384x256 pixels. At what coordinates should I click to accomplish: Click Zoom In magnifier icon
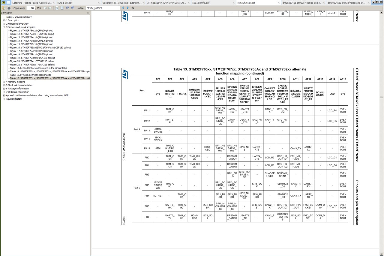[x=72, y=8]
